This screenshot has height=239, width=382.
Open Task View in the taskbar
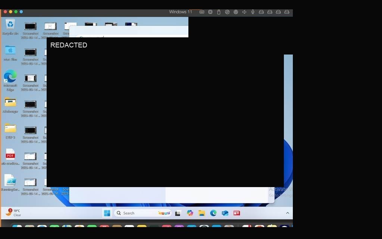[x=178, y=213]
